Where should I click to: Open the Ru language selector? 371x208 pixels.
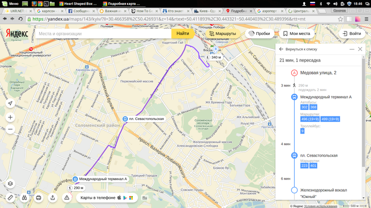pos(144,197)
